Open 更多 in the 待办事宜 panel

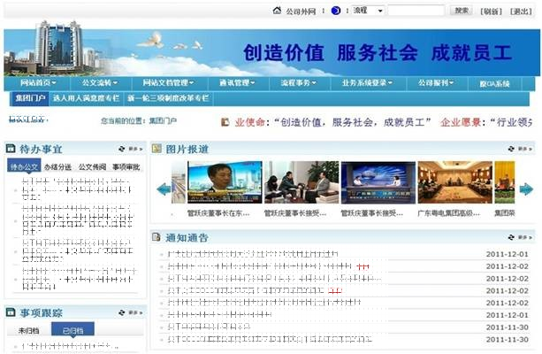(x=135, y=149)
